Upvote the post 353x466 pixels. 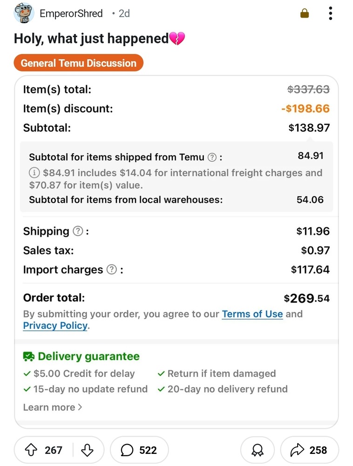[x=31, y=450]
